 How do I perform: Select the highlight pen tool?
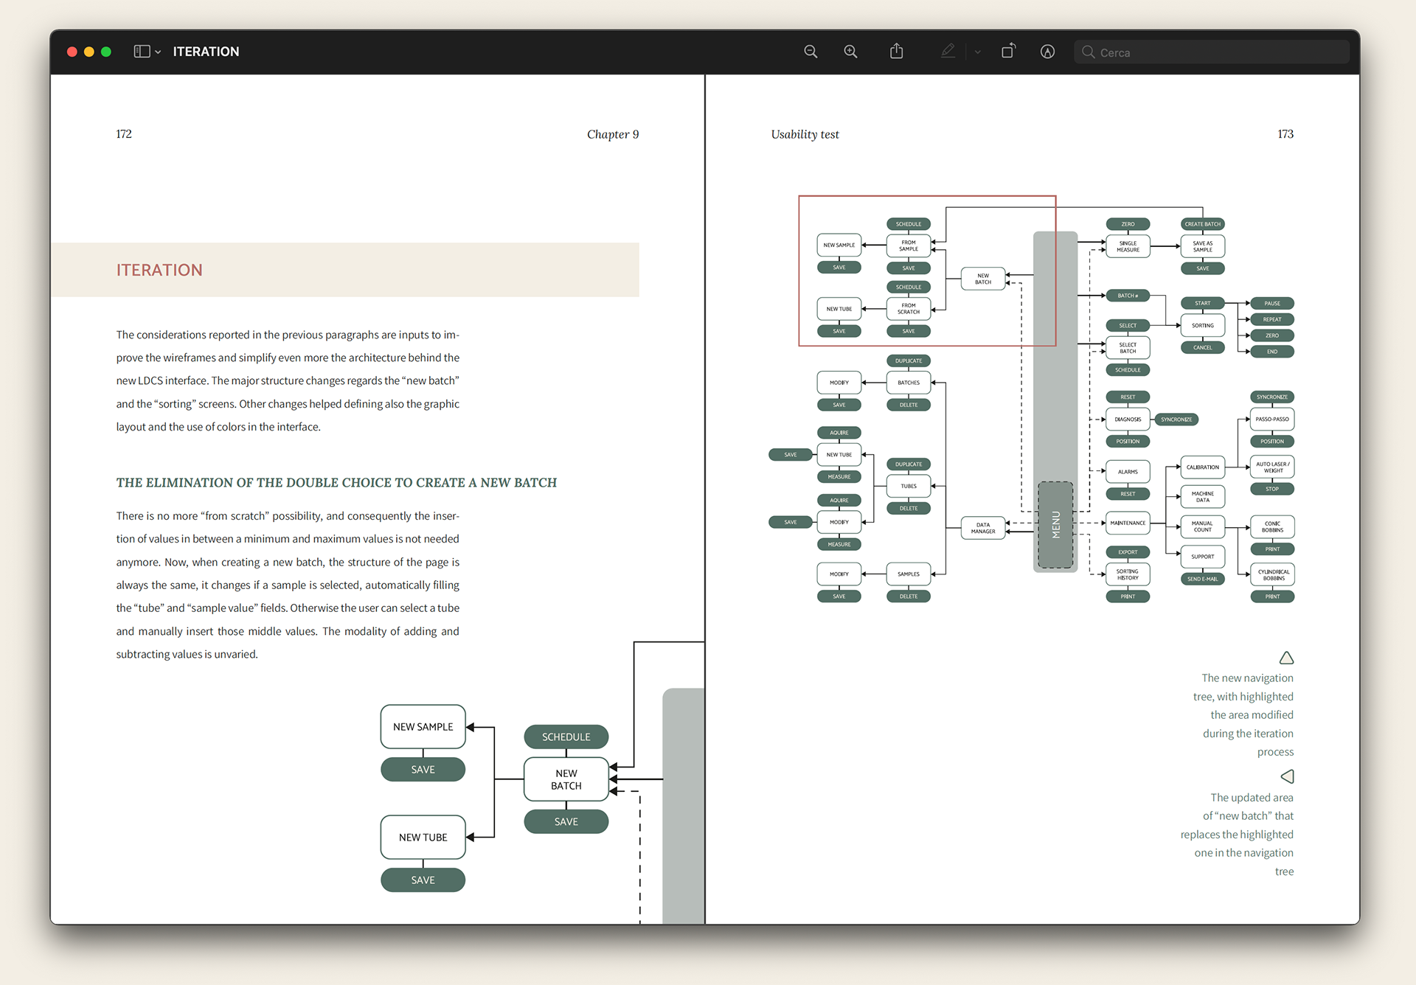[948, 51]
